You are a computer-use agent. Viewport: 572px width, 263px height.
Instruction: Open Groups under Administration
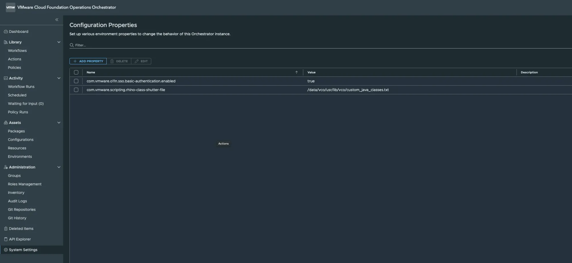[14, 176]
